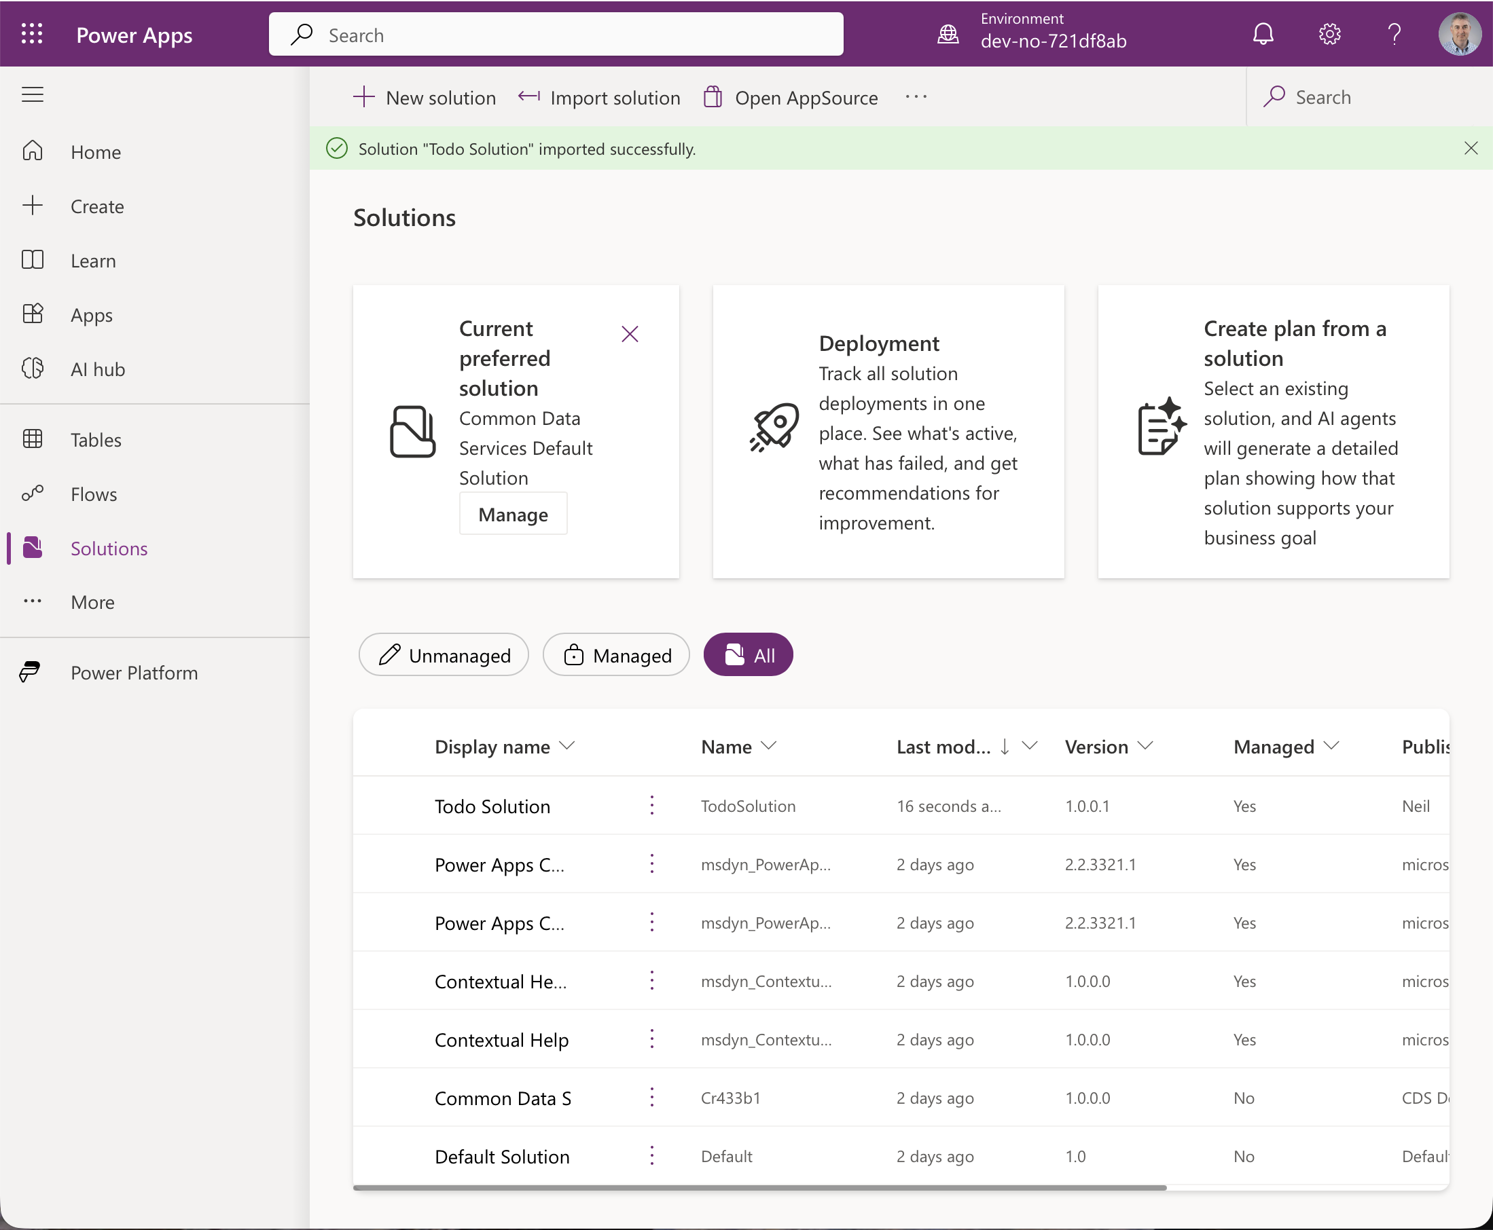Click Open AppSource in the command bar
Image resolution: width=1493 pixels, height=1230 pixels.
point(791,97)
